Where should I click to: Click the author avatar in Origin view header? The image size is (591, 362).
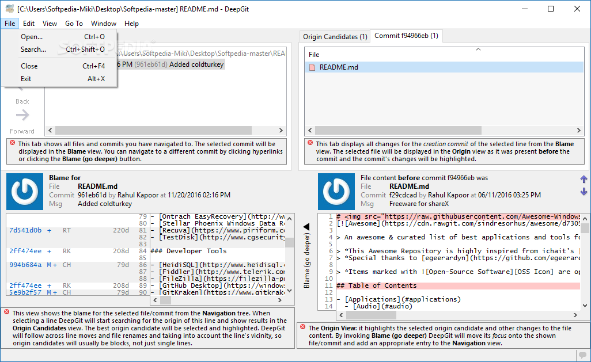tap(336, 191)
